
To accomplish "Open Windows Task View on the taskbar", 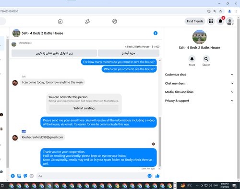I will click(x=3, y=186).
